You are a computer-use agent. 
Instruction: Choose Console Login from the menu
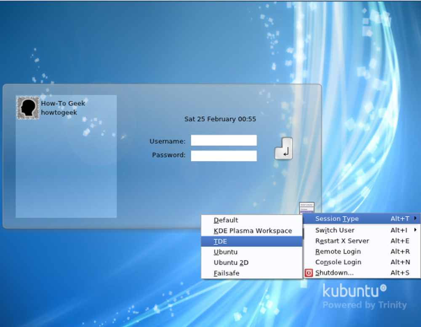pos(361,262)
